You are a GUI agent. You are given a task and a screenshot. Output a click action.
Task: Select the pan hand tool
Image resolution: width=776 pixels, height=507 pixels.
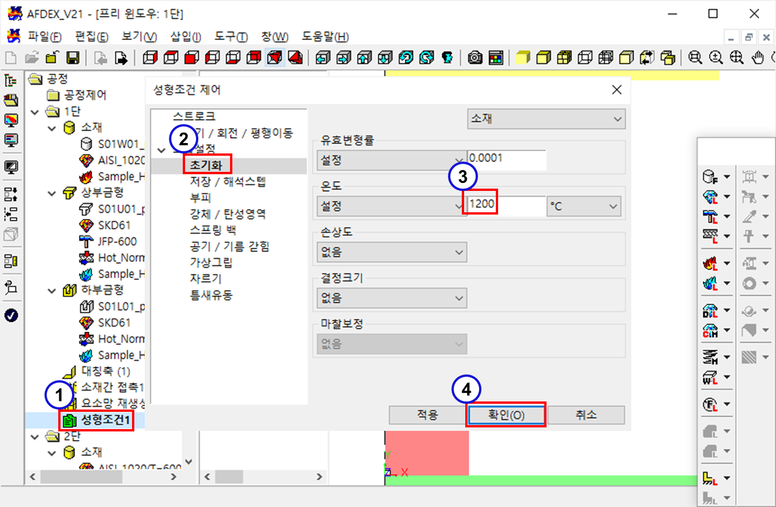click(758, 58)
